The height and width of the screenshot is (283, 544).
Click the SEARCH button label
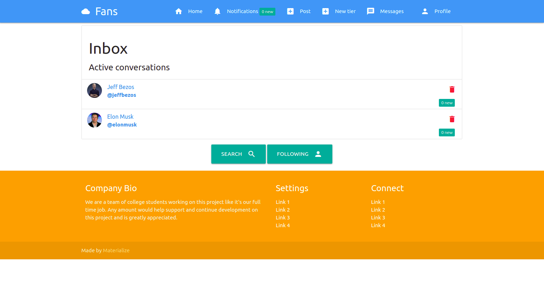pos(231,154)
